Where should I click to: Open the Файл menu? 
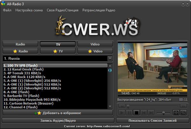[7, 10]
